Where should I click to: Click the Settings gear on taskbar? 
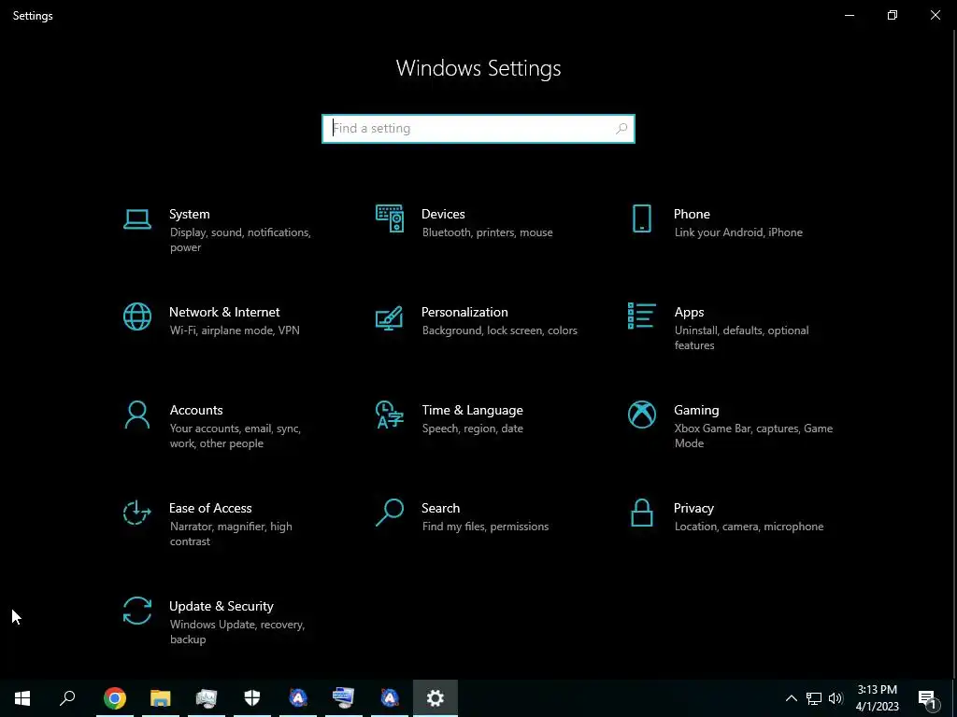pos(436,698)
